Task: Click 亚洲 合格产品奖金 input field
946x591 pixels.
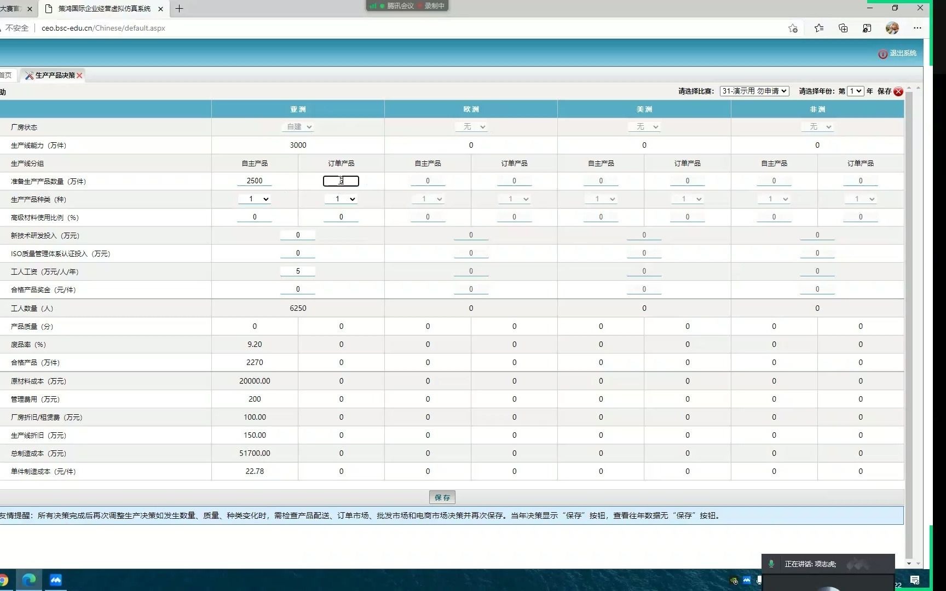Action: pyautogui.click(x=298, y=289)
